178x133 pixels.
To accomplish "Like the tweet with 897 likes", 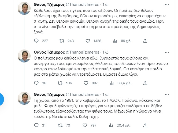I will (87, 83).
